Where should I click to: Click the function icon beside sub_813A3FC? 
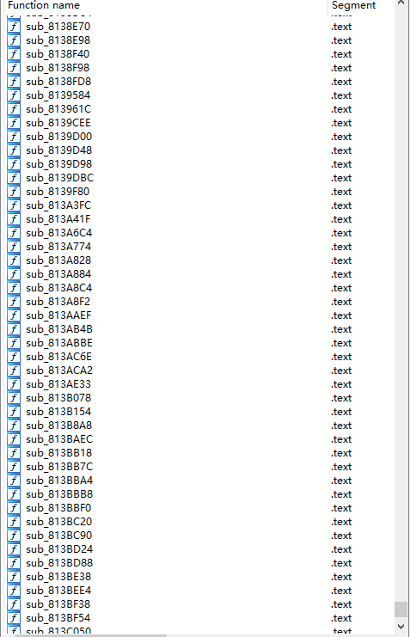click(x=14, y=205)
